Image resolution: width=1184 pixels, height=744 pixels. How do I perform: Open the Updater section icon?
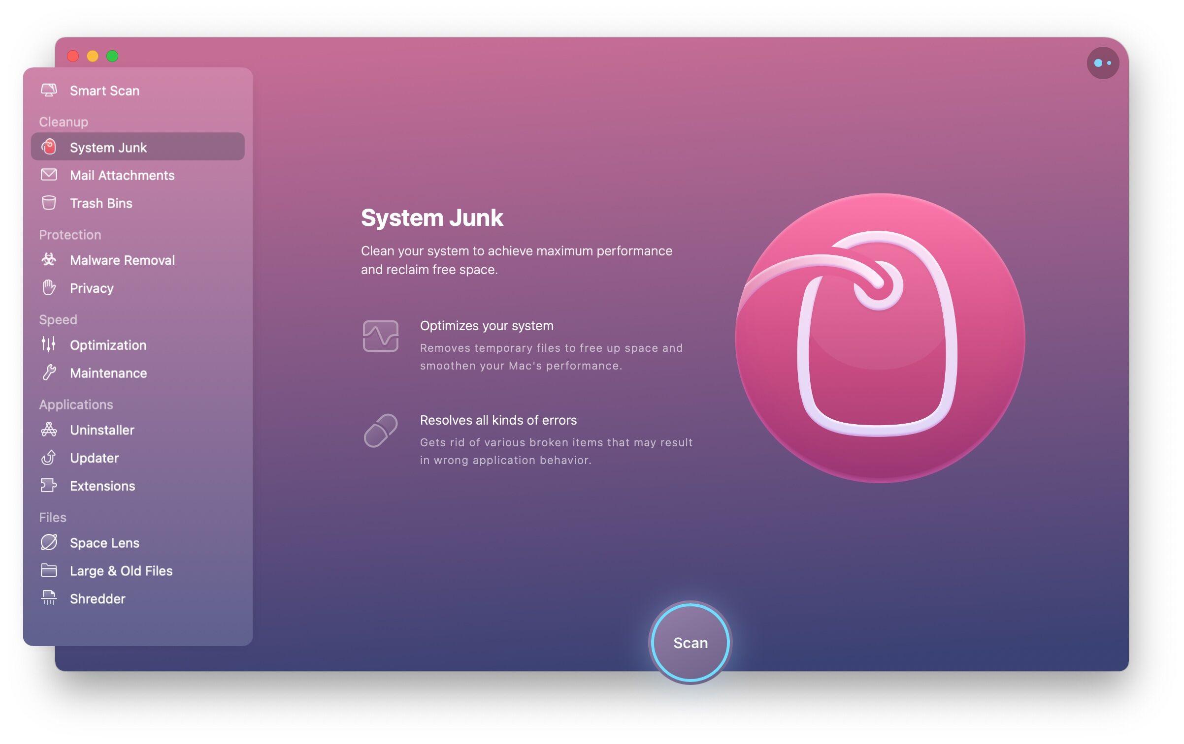(49, 458)
